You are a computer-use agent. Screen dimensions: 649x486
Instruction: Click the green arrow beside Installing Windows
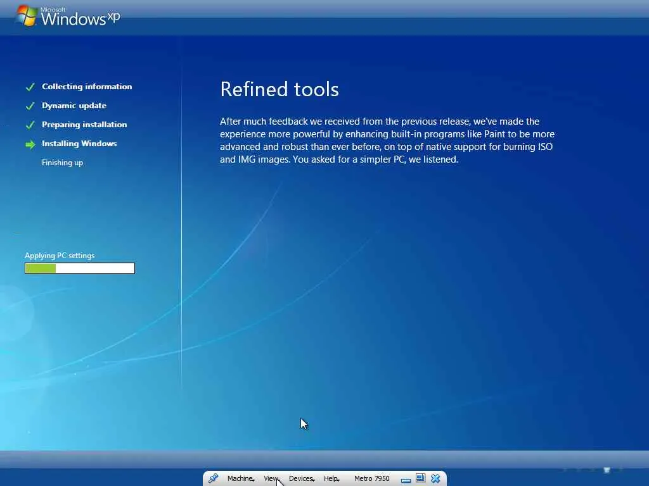30,144
